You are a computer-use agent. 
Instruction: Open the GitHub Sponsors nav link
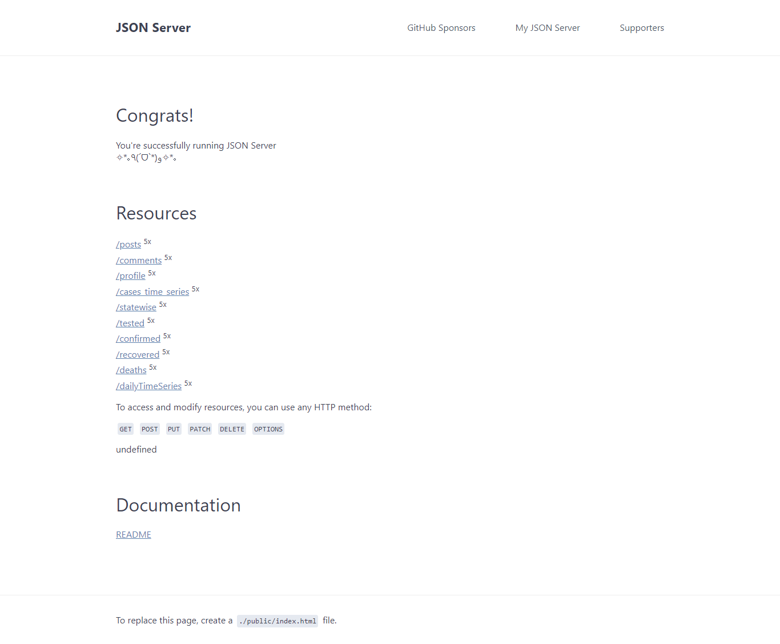coord(441,28)
